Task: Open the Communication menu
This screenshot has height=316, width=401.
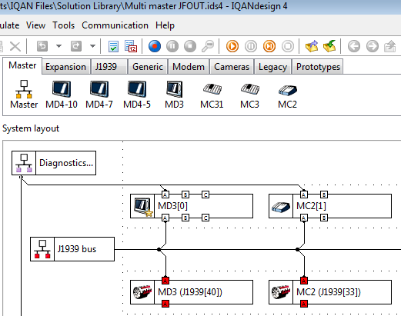Action: 115,25
